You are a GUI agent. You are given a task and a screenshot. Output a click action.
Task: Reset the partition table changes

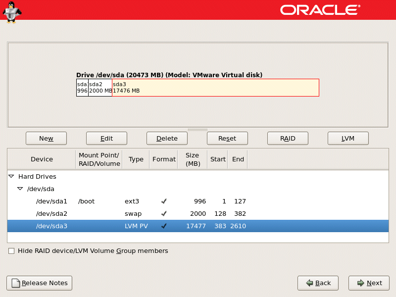click(x=227, y=139)
